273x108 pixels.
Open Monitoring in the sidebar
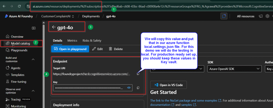click(16, 106)
